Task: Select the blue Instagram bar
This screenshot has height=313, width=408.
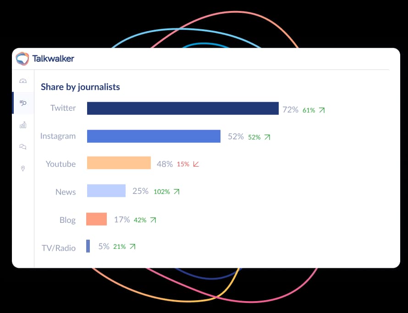Action: [154, 136]
